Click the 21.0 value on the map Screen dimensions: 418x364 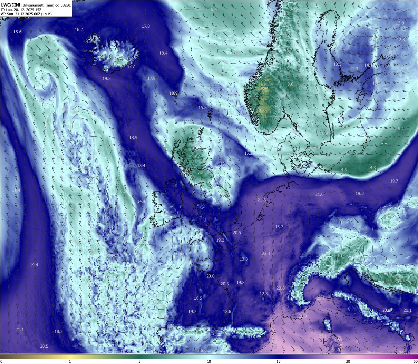(319, 195)
